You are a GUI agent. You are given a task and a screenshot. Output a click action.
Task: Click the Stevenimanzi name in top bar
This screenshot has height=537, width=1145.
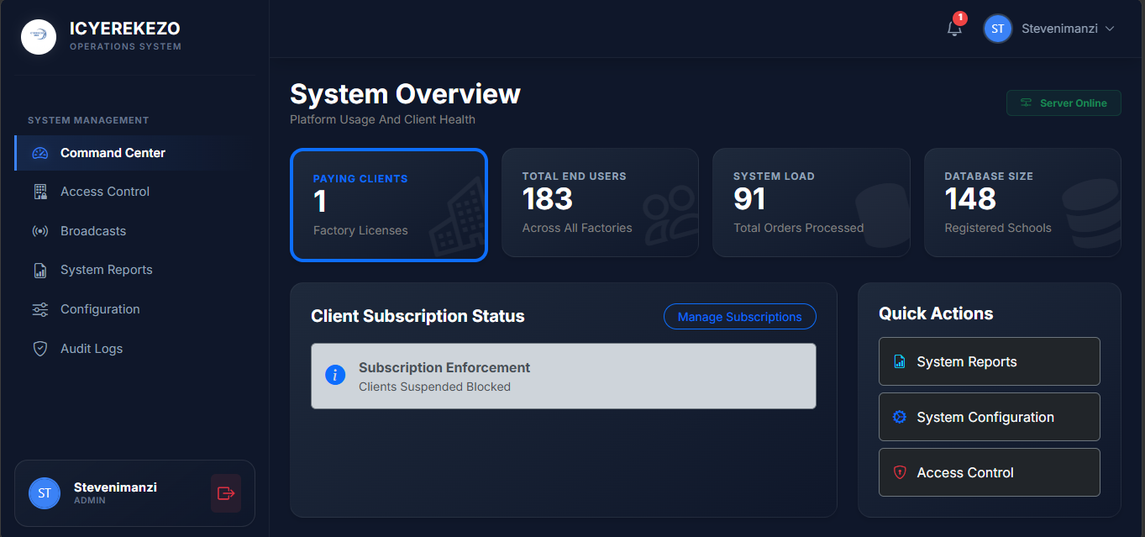point(1059,29)
